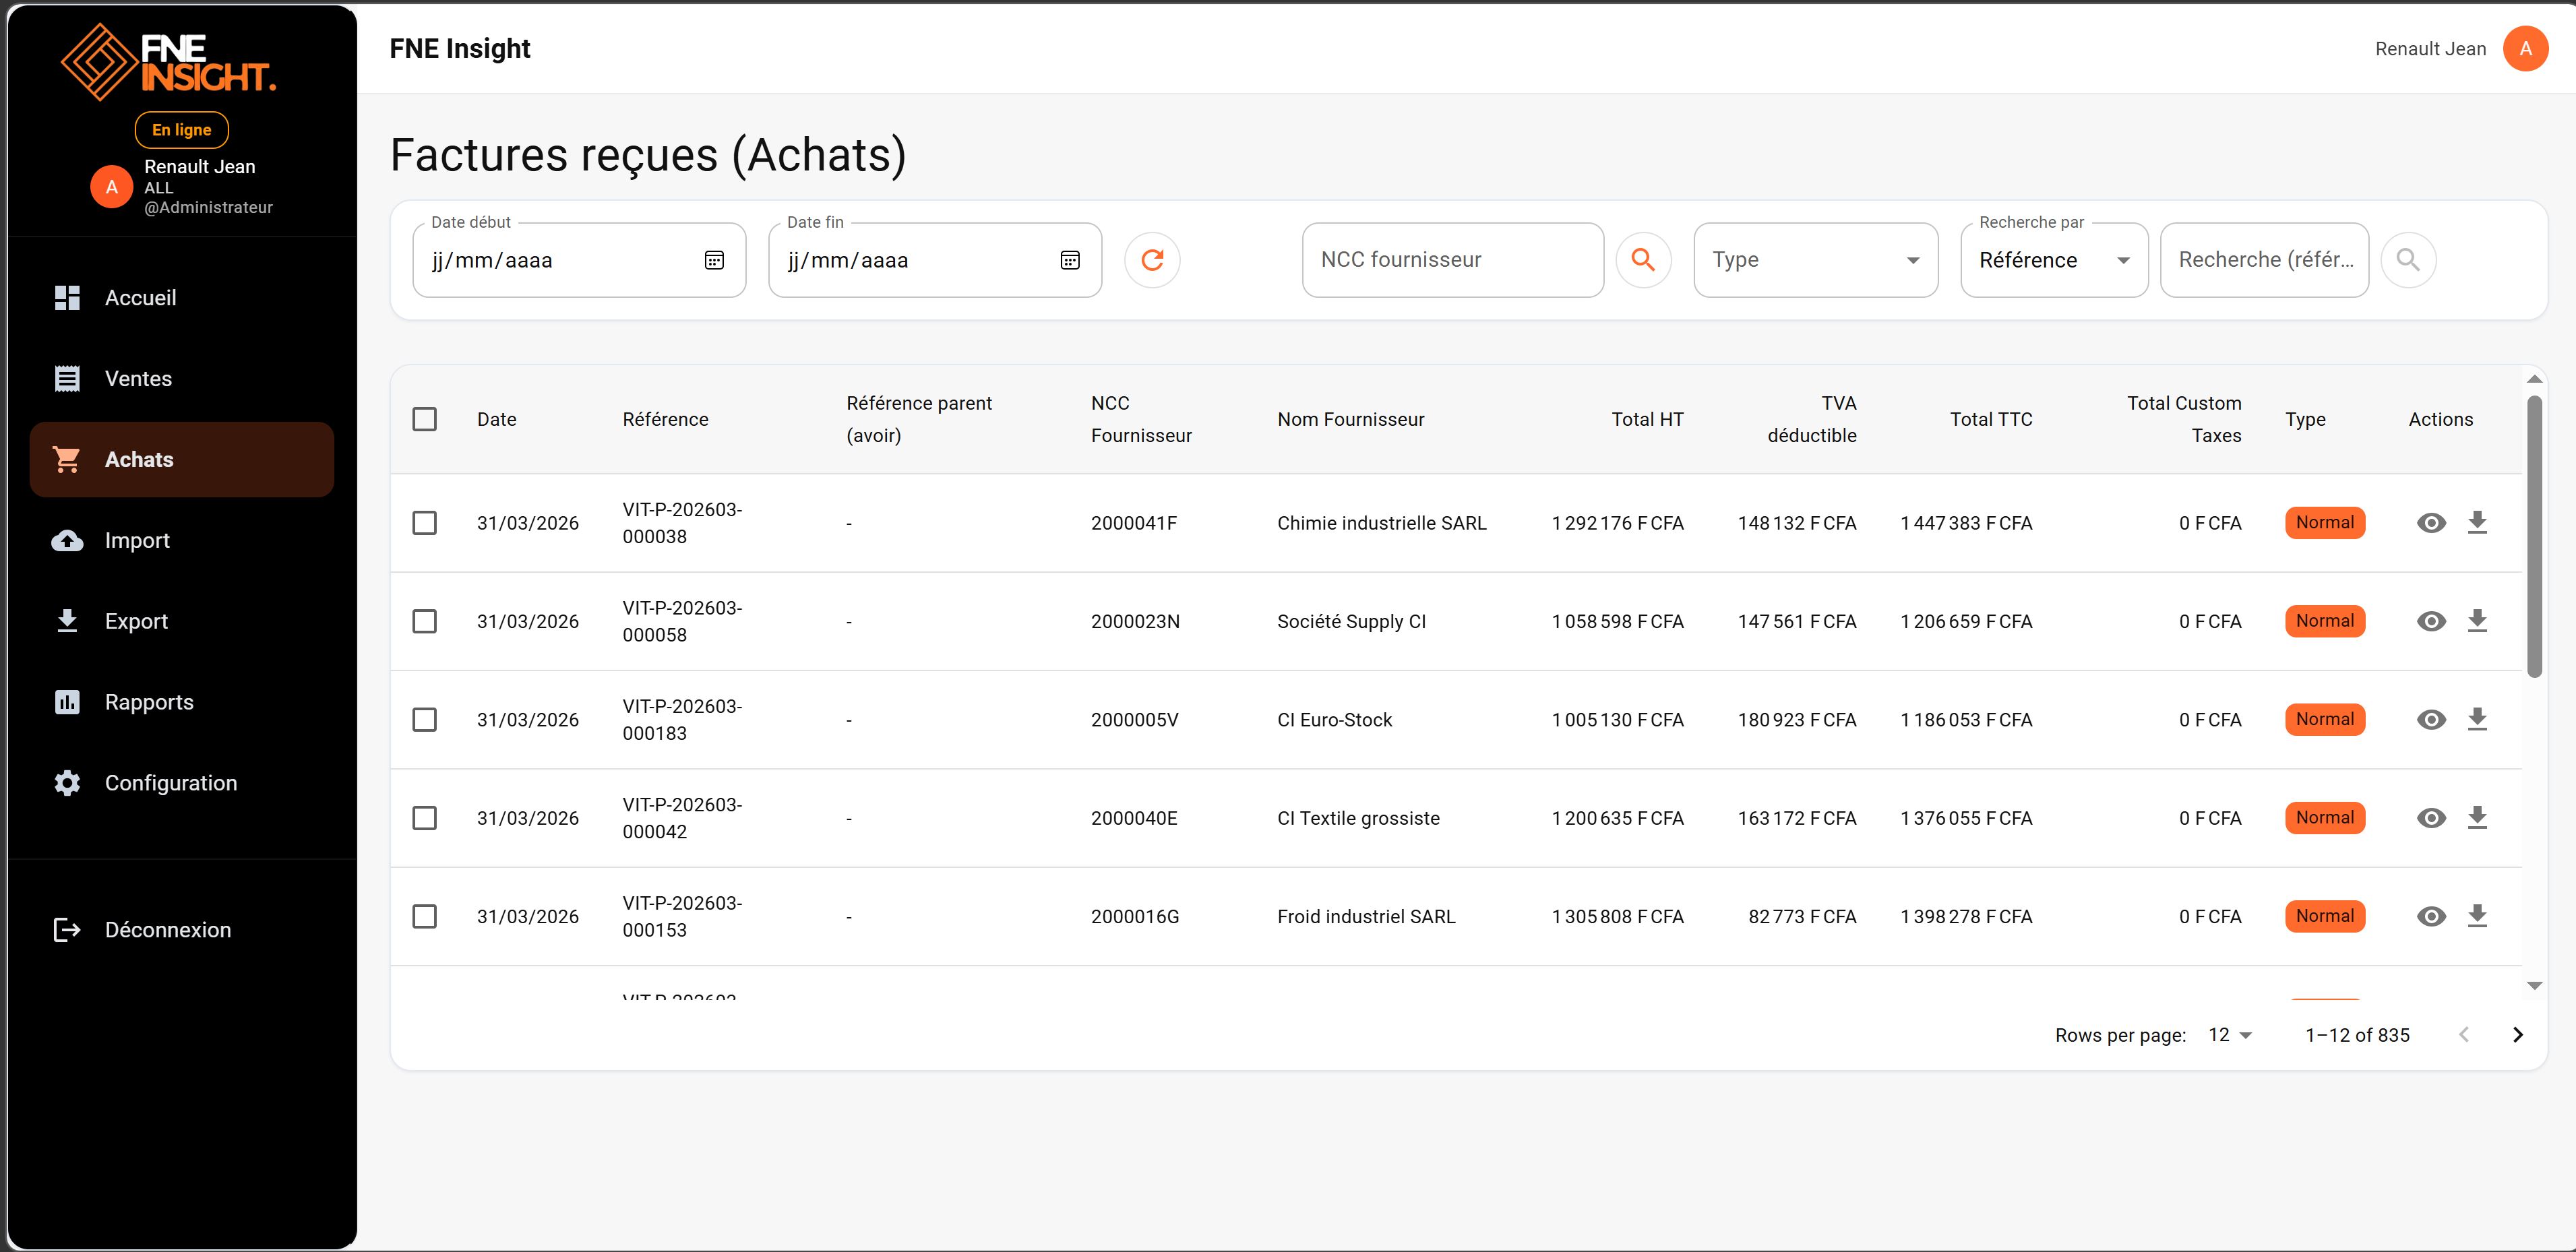Expand the Type filter dropdown

1815,260
